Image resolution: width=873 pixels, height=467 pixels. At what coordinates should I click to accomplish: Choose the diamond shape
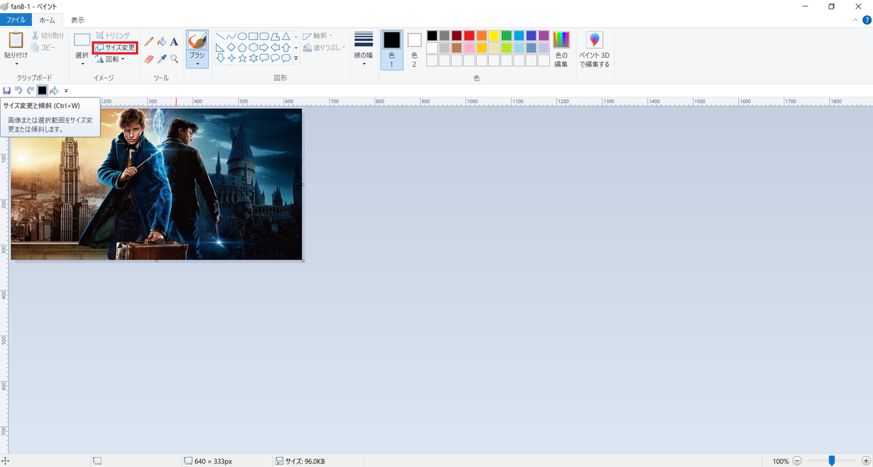231,47
